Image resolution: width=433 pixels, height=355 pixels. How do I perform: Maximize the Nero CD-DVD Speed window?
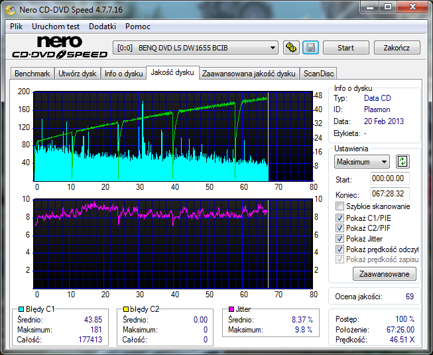click(388, 7)
